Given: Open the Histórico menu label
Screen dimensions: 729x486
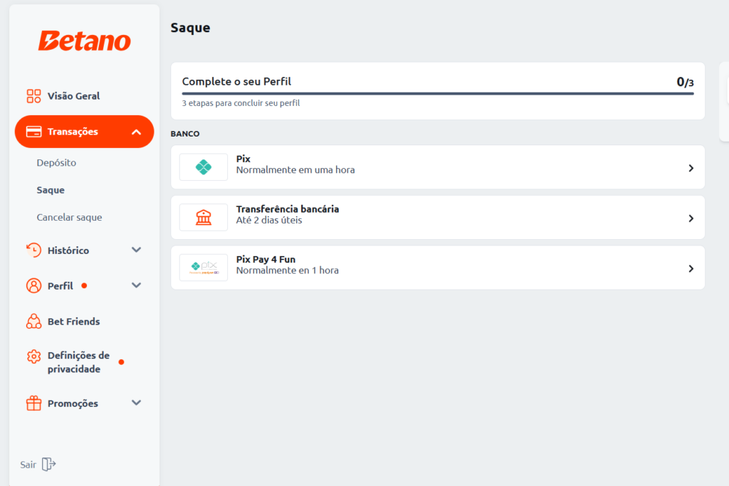Looking at the screenshot, I should point(68,250).
